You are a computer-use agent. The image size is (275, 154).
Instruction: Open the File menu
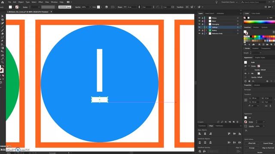click(x=9, y=2)
